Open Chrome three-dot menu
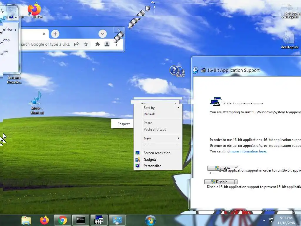 (116, 45)
